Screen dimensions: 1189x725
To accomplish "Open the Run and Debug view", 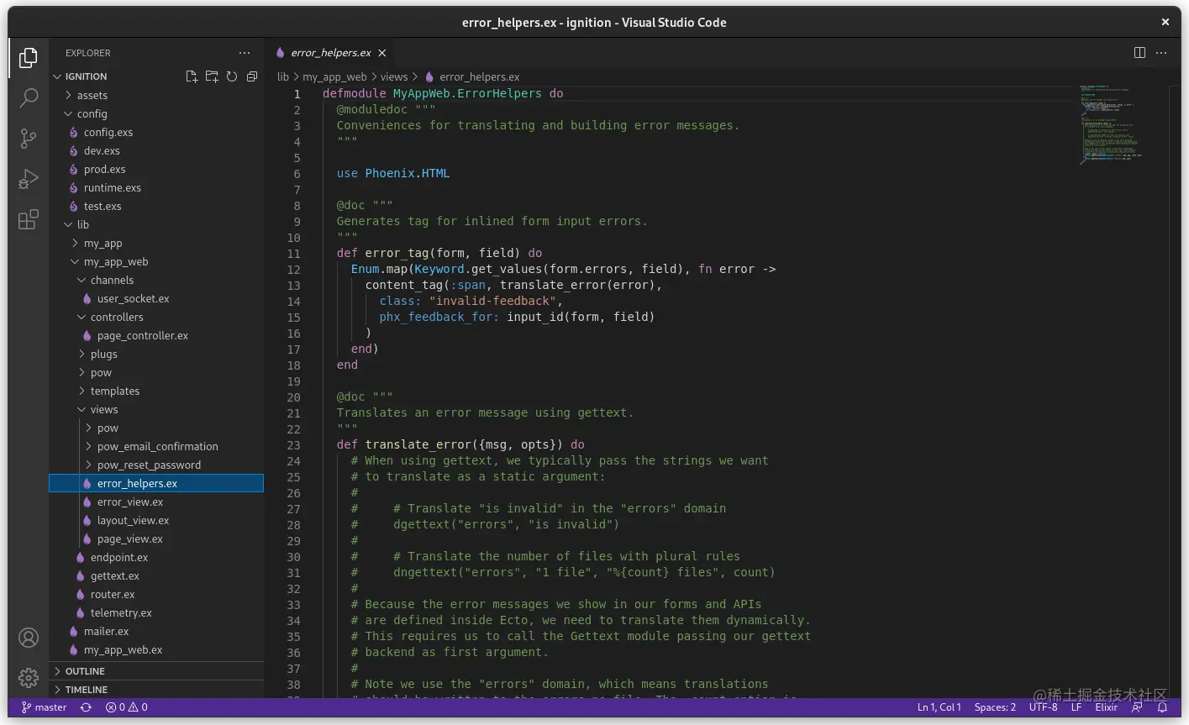I will [x=29, y=178].
